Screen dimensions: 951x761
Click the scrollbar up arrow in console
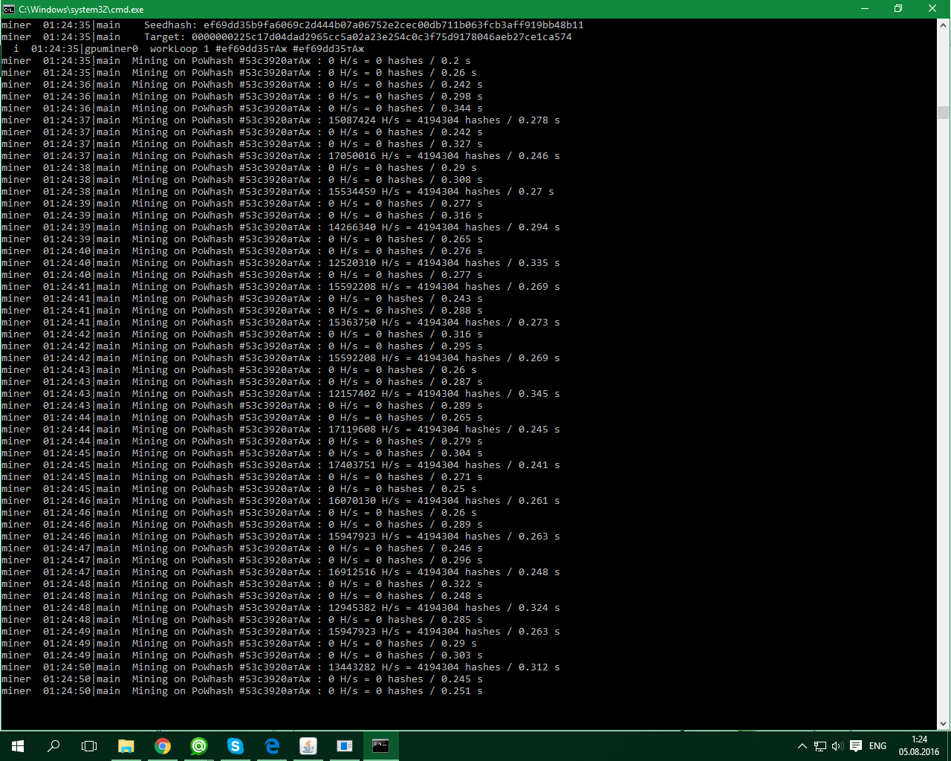944,25
